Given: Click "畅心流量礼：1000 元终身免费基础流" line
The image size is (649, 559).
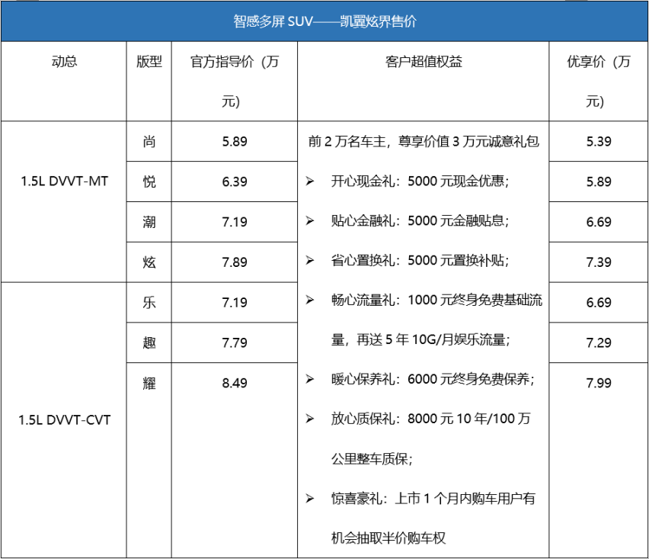Looking at the screenshot, I should click(436, 300).
